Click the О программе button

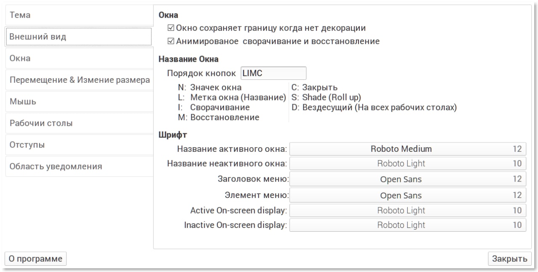point(35,259)
